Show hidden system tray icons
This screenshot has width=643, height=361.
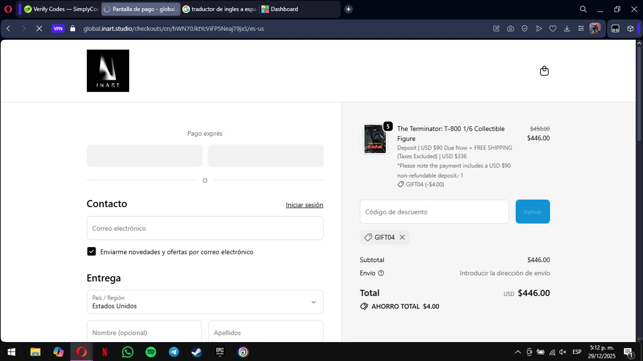pos(518,352)
